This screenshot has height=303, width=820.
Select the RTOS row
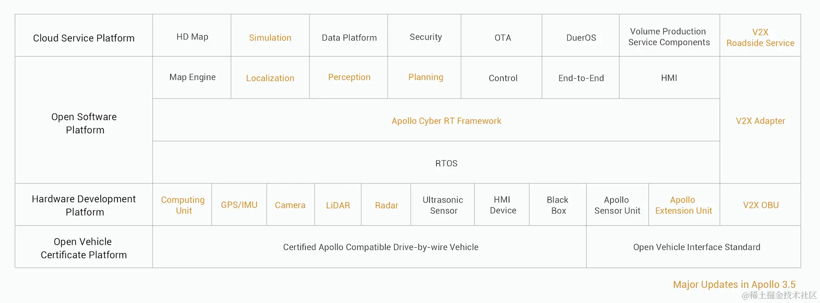(446, 163)
